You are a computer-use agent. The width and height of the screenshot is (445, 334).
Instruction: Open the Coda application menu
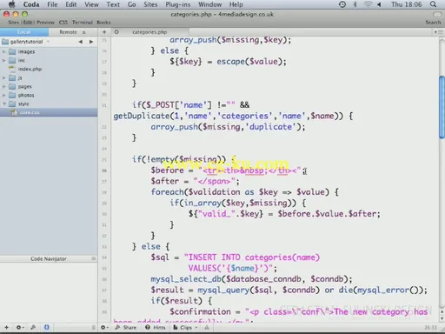[31, 4]
